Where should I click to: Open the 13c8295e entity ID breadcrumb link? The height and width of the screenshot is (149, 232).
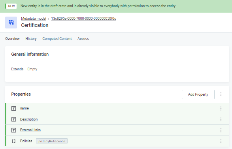(x=84, y=19)
